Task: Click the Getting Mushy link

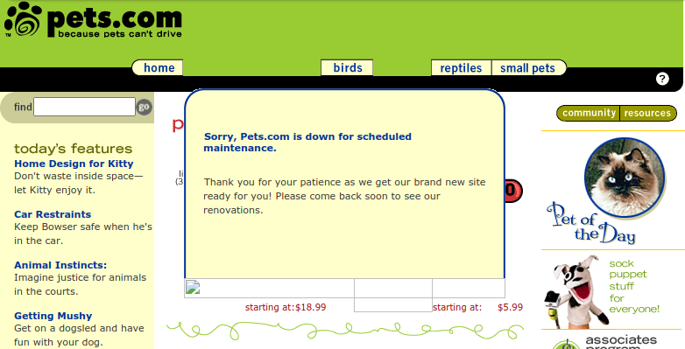Action: point(53,316)
